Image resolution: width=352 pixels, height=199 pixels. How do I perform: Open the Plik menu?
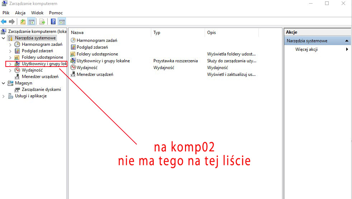click(6, 13)
